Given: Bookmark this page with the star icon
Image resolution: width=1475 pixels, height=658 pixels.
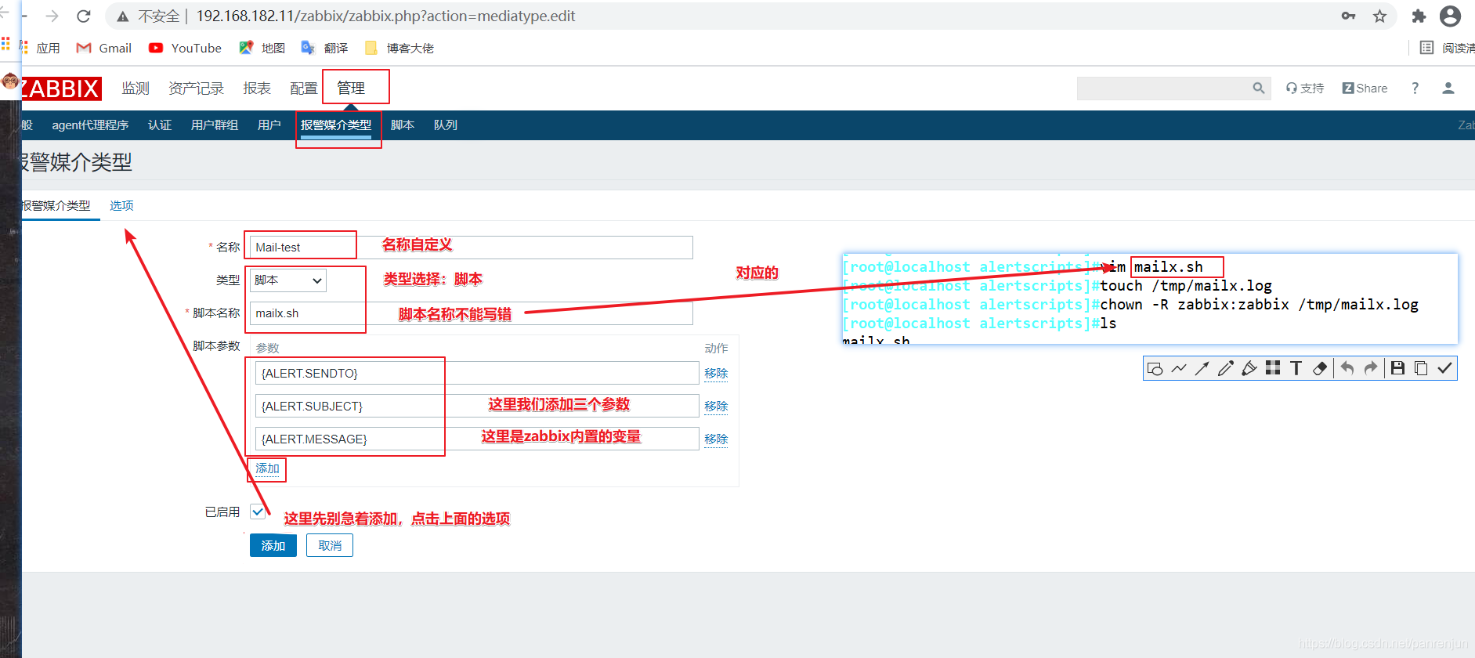Looking at the screenshot, I should coord(1379,16).
